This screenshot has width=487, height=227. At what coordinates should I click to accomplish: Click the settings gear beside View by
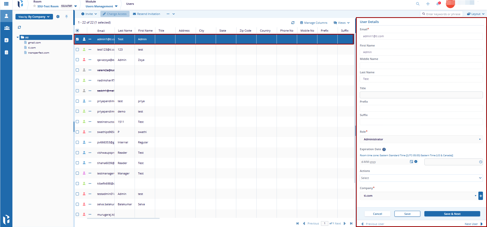click(x=58, y=17)
